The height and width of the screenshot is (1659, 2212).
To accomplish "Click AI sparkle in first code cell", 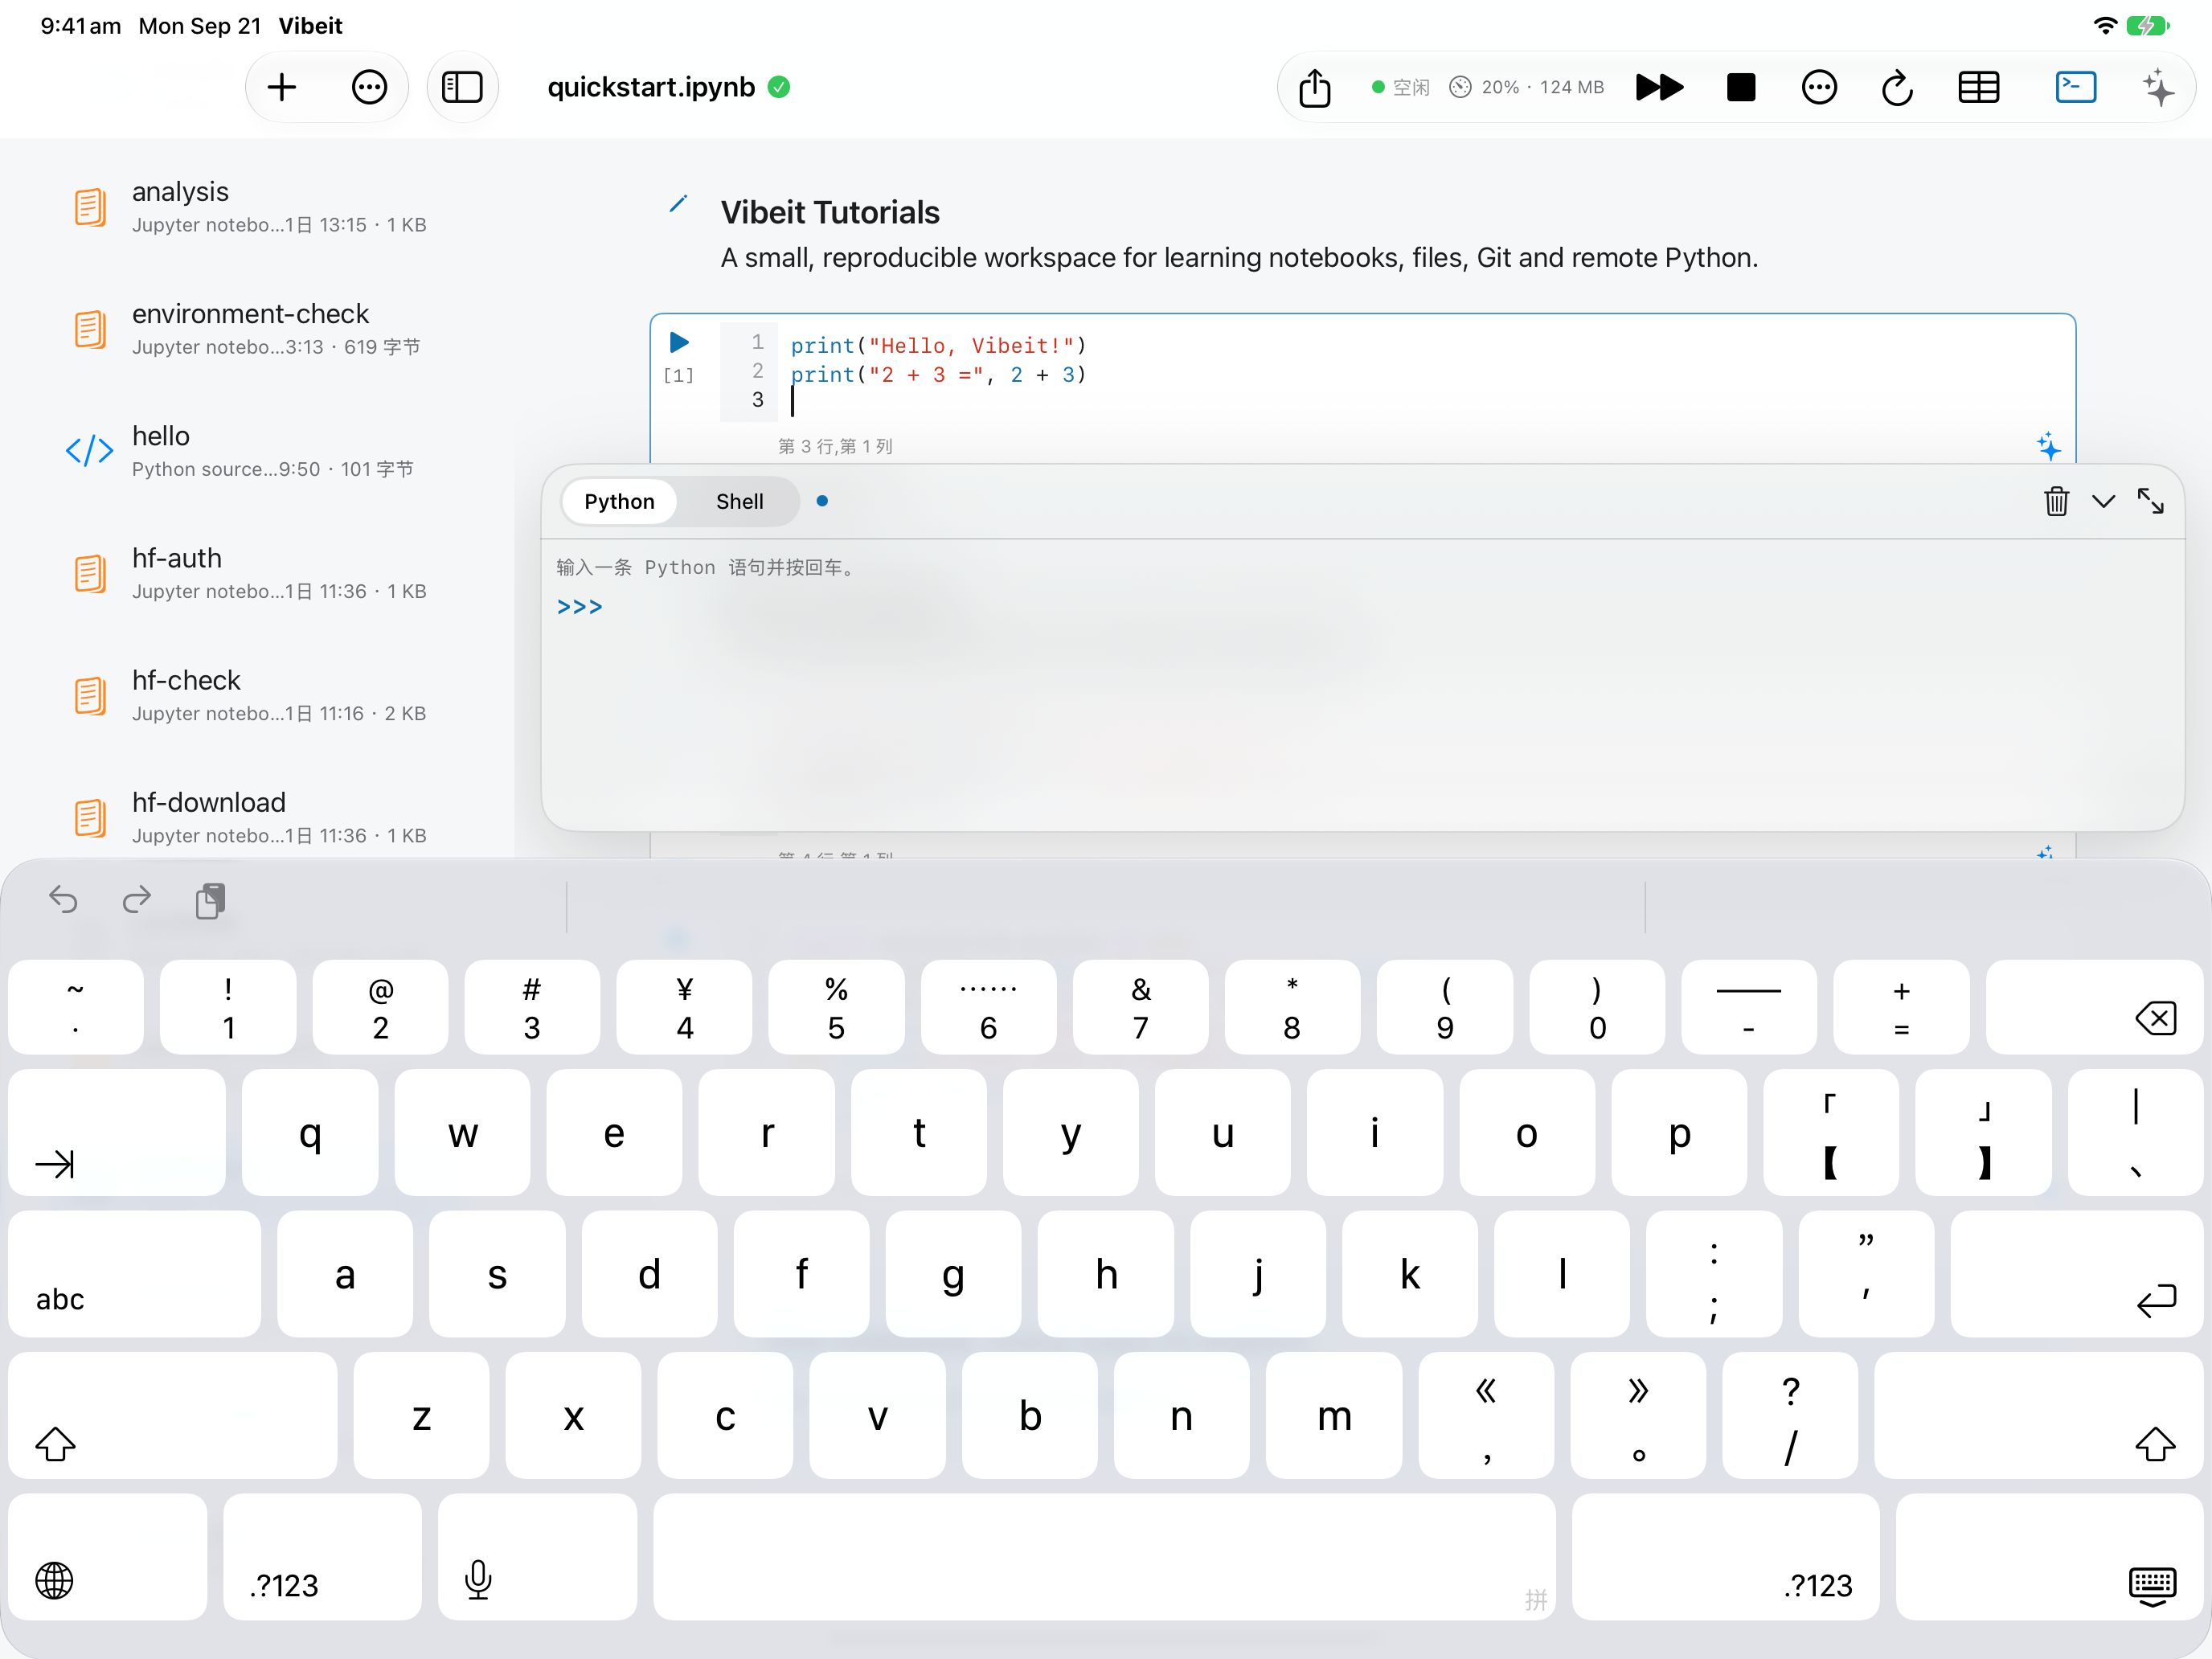I will click(2049, 446).
